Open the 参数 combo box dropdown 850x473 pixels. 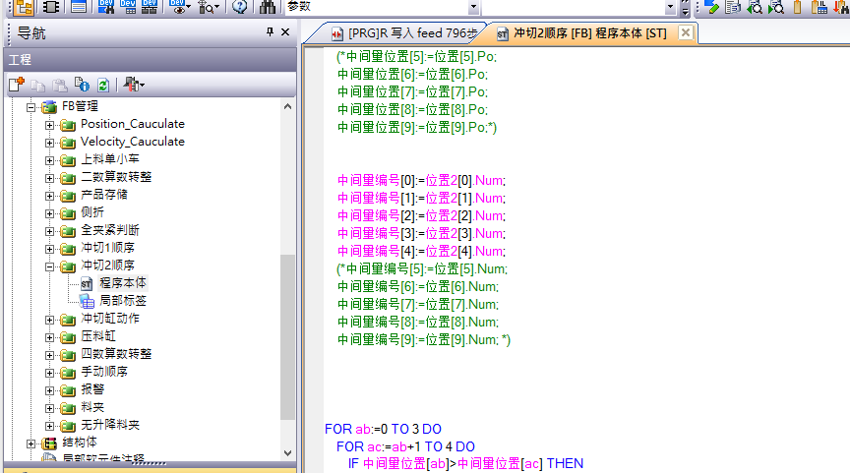tap(474, 7)
